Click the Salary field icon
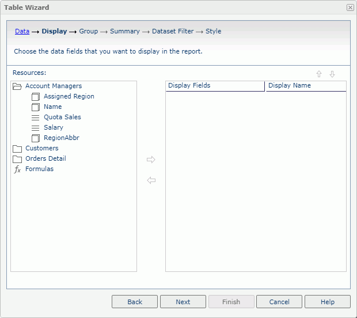Image resolution: width=357 pixels, height=318 pixels. 36,128
